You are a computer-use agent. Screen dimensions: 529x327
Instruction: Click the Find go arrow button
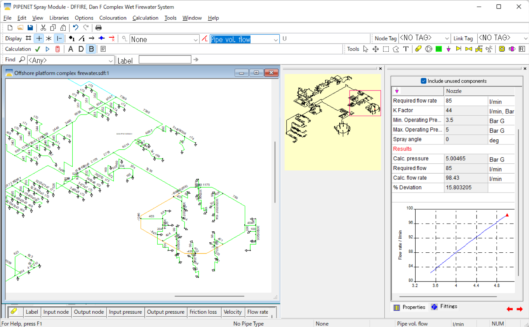[x=196, y=59]
